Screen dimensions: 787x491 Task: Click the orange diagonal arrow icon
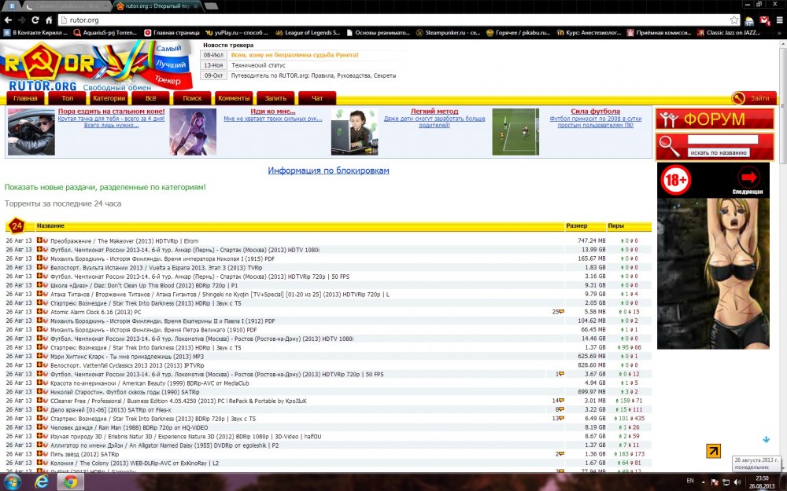[713, 451]
